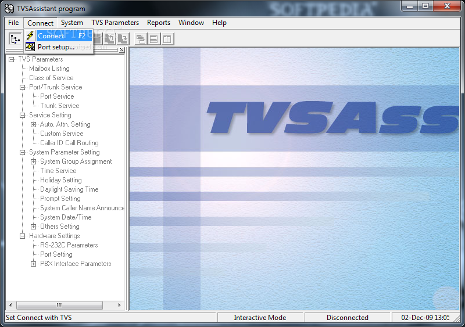Viewport: 465px width, 327px height.
Task: Select Holiday Setting tree item
Action: click(x=61, y=180)
